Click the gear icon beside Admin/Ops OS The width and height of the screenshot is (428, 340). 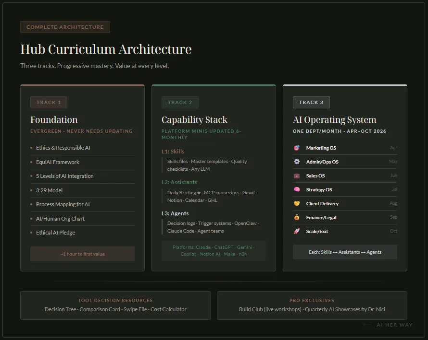[x=297, y=162]
